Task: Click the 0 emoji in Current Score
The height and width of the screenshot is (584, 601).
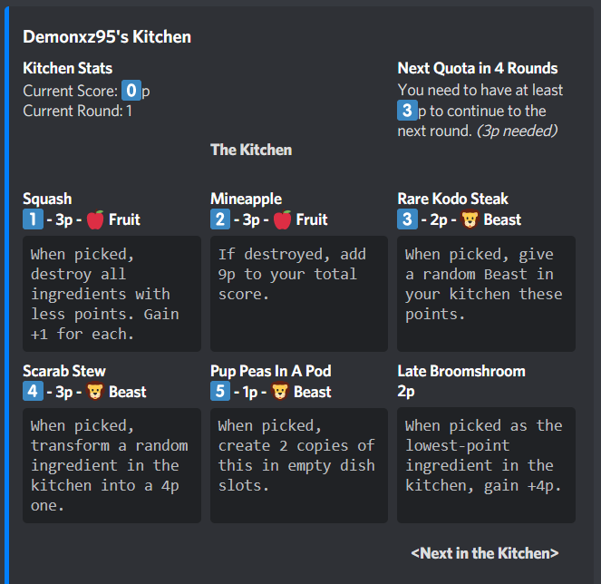Action: (x=131, y=90)
